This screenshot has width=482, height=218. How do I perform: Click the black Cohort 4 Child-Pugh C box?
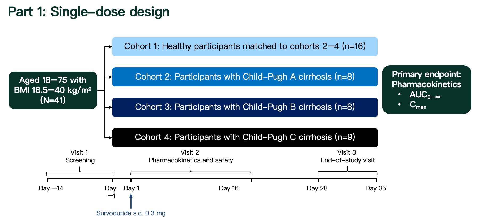click(245, 137)
